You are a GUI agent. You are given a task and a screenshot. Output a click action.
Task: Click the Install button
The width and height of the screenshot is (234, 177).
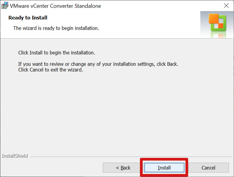pos(164,168)
